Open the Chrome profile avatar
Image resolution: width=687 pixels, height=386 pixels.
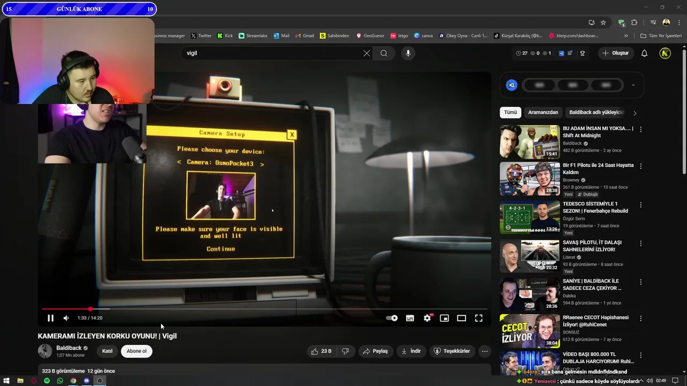[666, 23]
